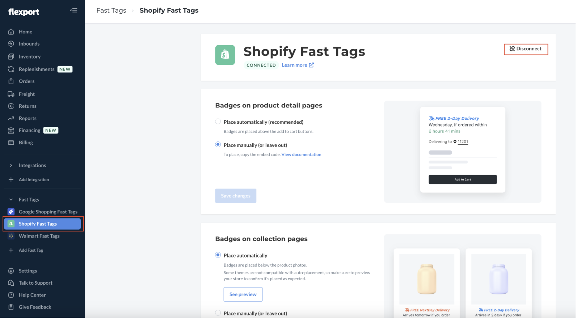The width and height of the screenshot is (577, 319).
Task: Click the Reports trend icon
Action: (x=11, y=118)
